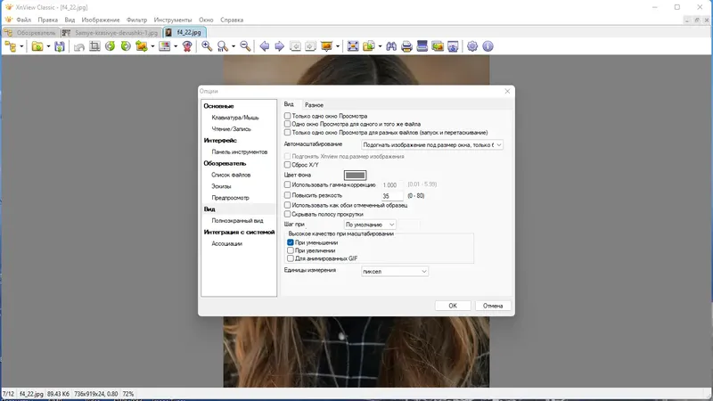Click the Fullscreen icon
The height and width of the screenshot is (401, 713).
353,46
